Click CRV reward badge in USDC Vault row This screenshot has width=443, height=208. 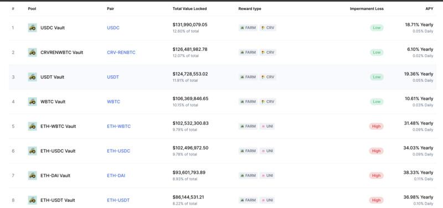click(268, 28)
